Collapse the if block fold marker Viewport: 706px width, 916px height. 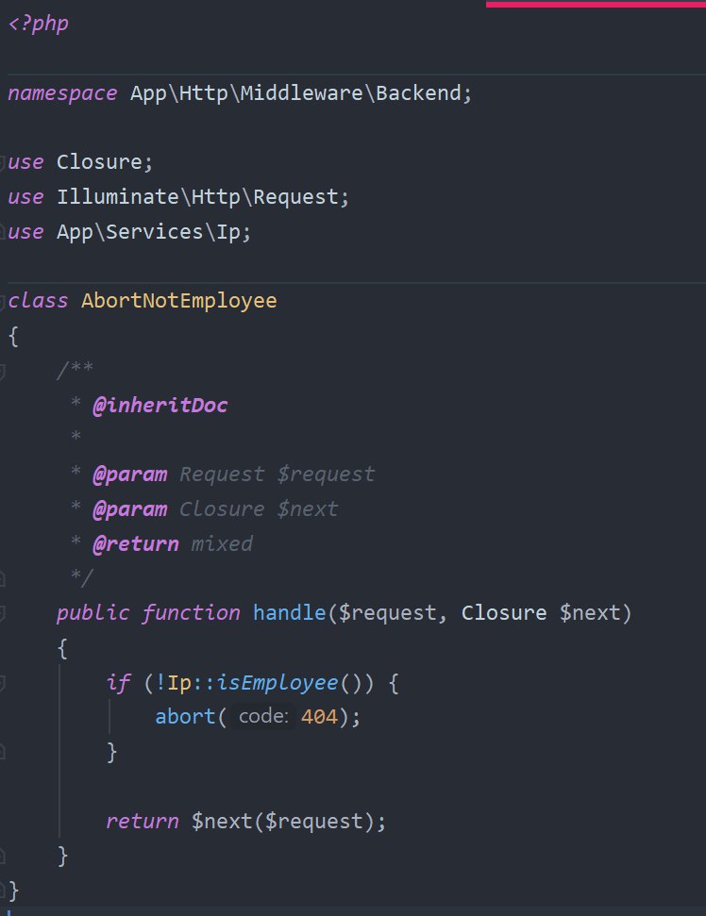click(2, 683)
